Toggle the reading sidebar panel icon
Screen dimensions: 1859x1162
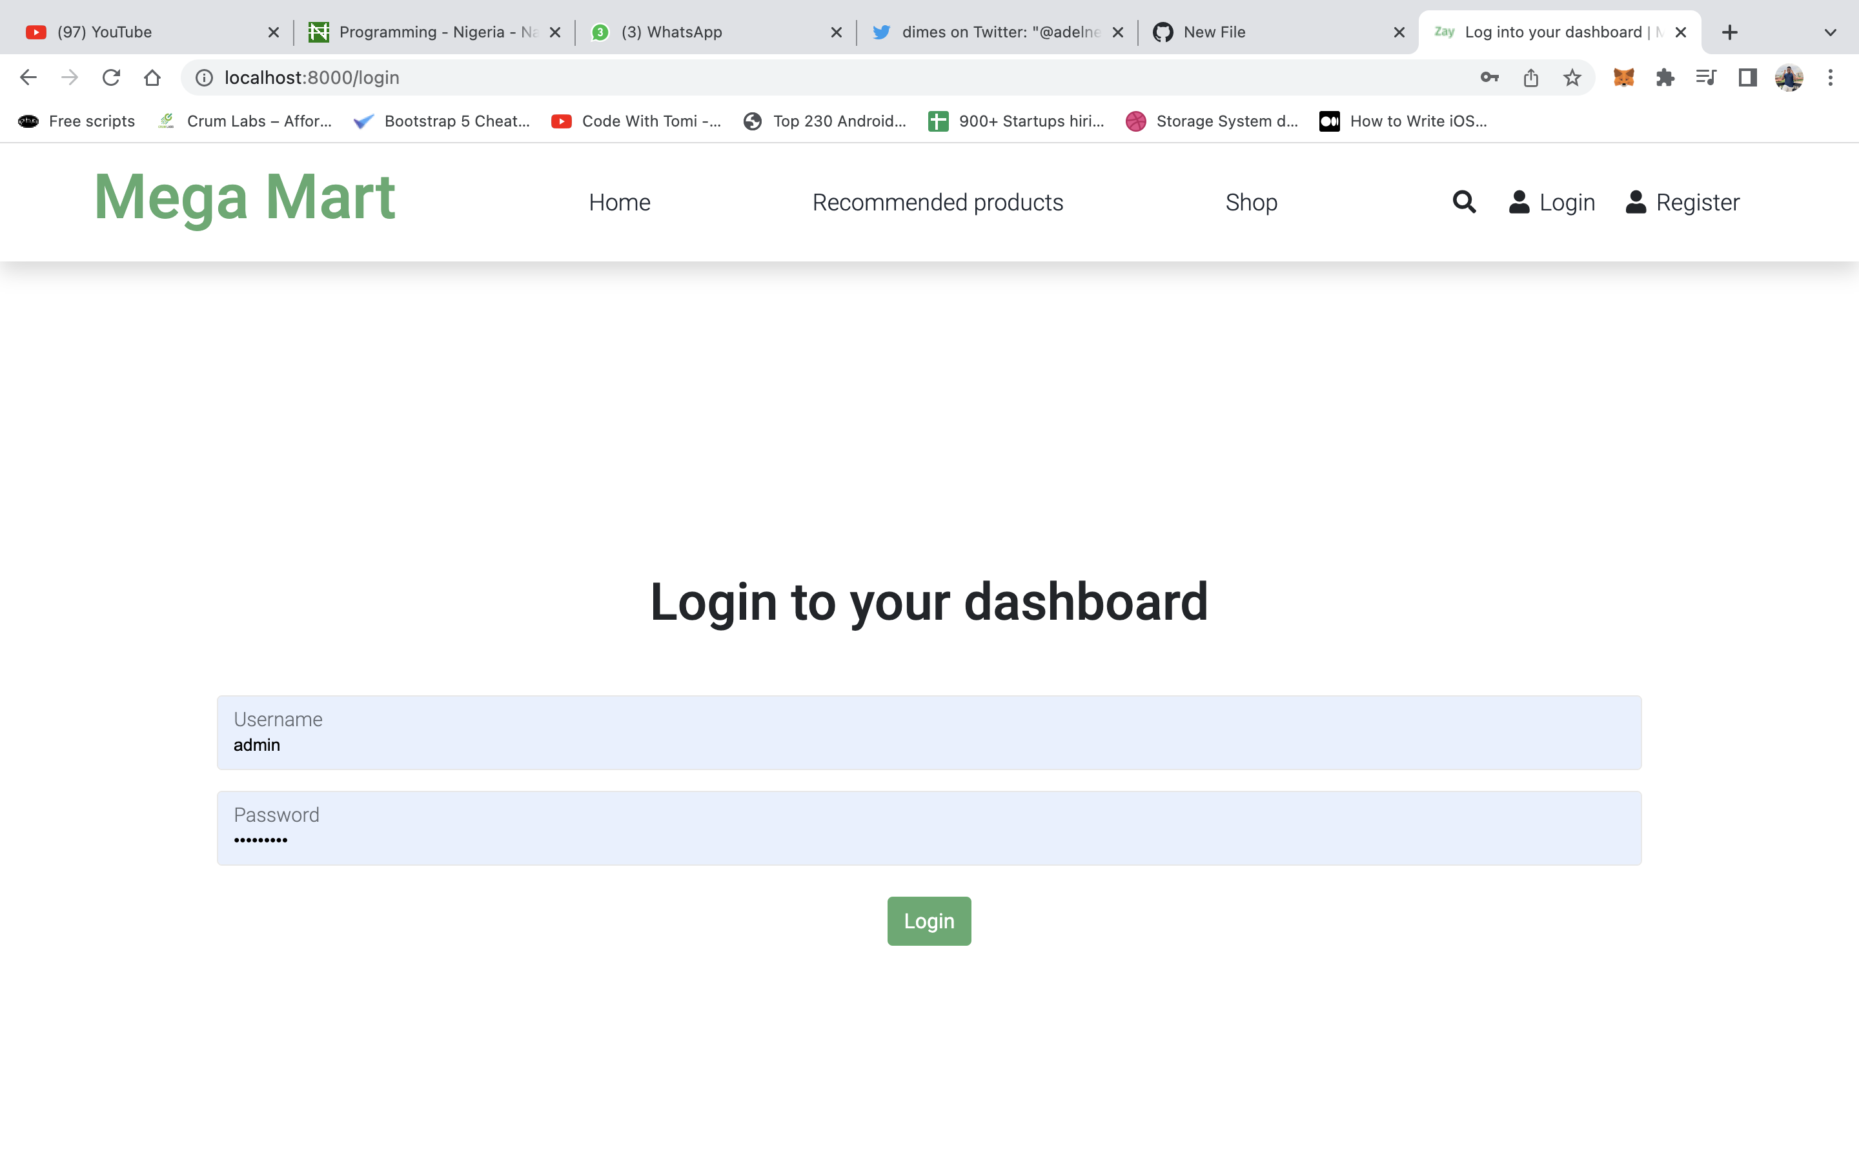coord(1747,77)
